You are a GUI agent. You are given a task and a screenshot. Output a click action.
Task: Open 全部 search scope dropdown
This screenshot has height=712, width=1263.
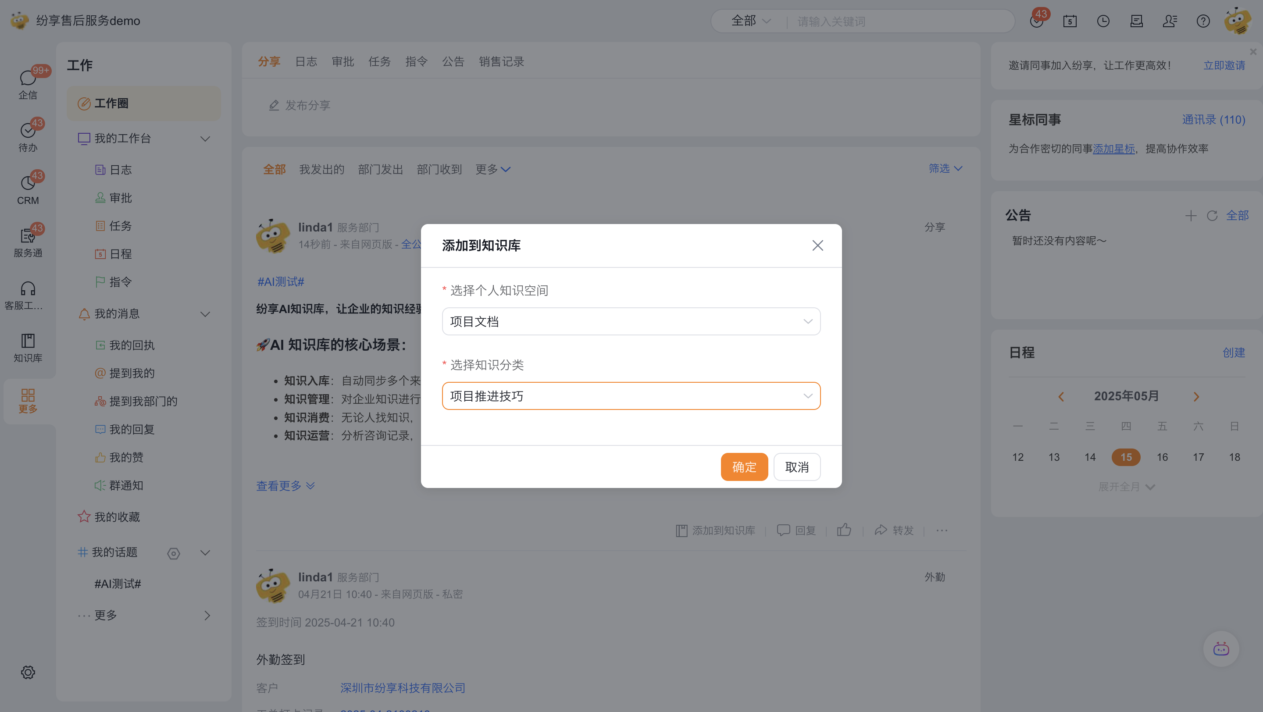click(x=751, y=21)
